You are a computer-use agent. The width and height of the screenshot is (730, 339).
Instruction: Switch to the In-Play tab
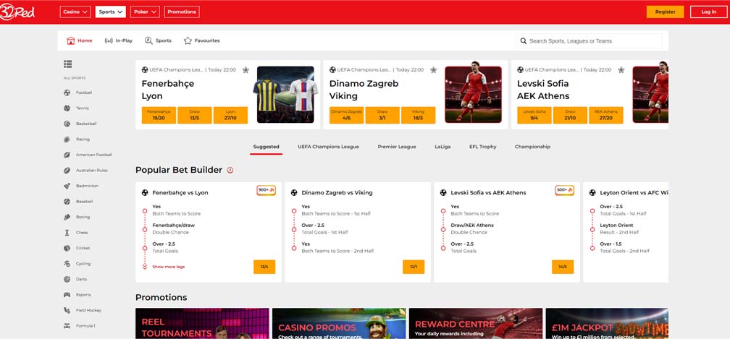tap(119, 41)
